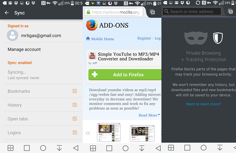Screen dimensions: 236x153
Task: Tap the Firefox logo on Add-ons page
Action: click(92, 25)
